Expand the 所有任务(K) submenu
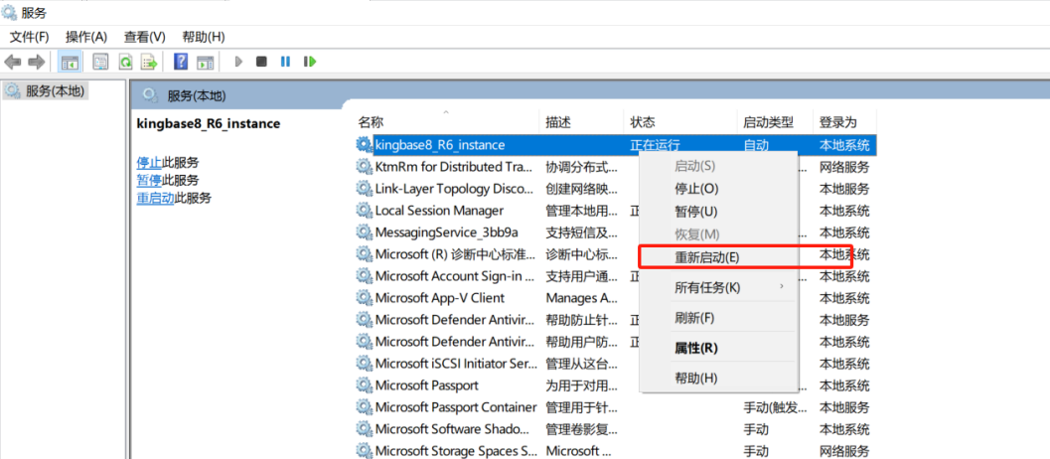Screen dimensions: 1050x459 (x=707, y=288)
